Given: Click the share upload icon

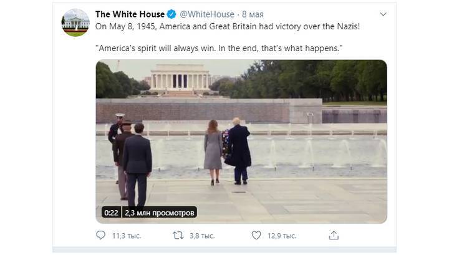Looking at the screenshot, I should (x=334, y=235).
